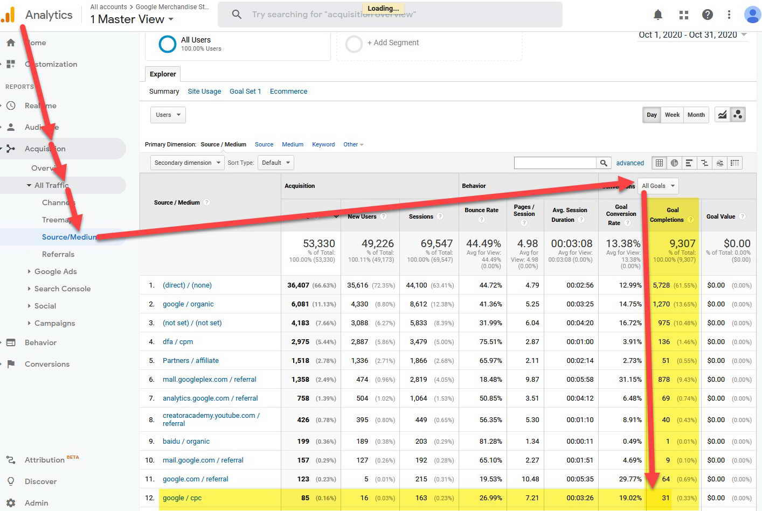Switch to line chart view icon

(x=723, y=115)
